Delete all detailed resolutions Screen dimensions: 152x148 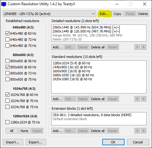tap(98, 47)
